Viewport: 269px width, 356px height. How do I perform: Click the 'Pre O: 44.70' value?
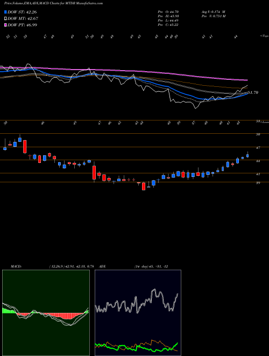coord(168,12)
